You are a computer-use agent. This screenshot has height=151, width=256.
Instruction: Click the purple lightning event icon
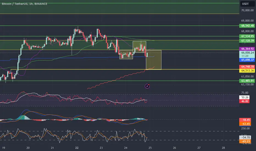point(147,86)
